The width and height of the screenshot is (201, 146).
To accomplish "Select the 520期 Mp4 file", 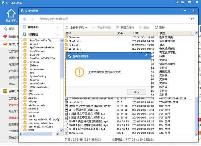I will pyautogui.click(x=129, y=125).
